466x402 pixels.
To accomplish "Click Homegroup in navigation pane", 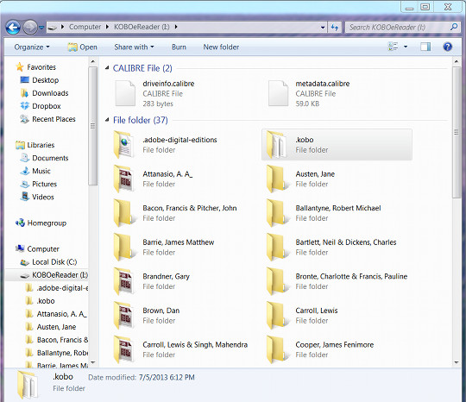I will click(47, 223).
